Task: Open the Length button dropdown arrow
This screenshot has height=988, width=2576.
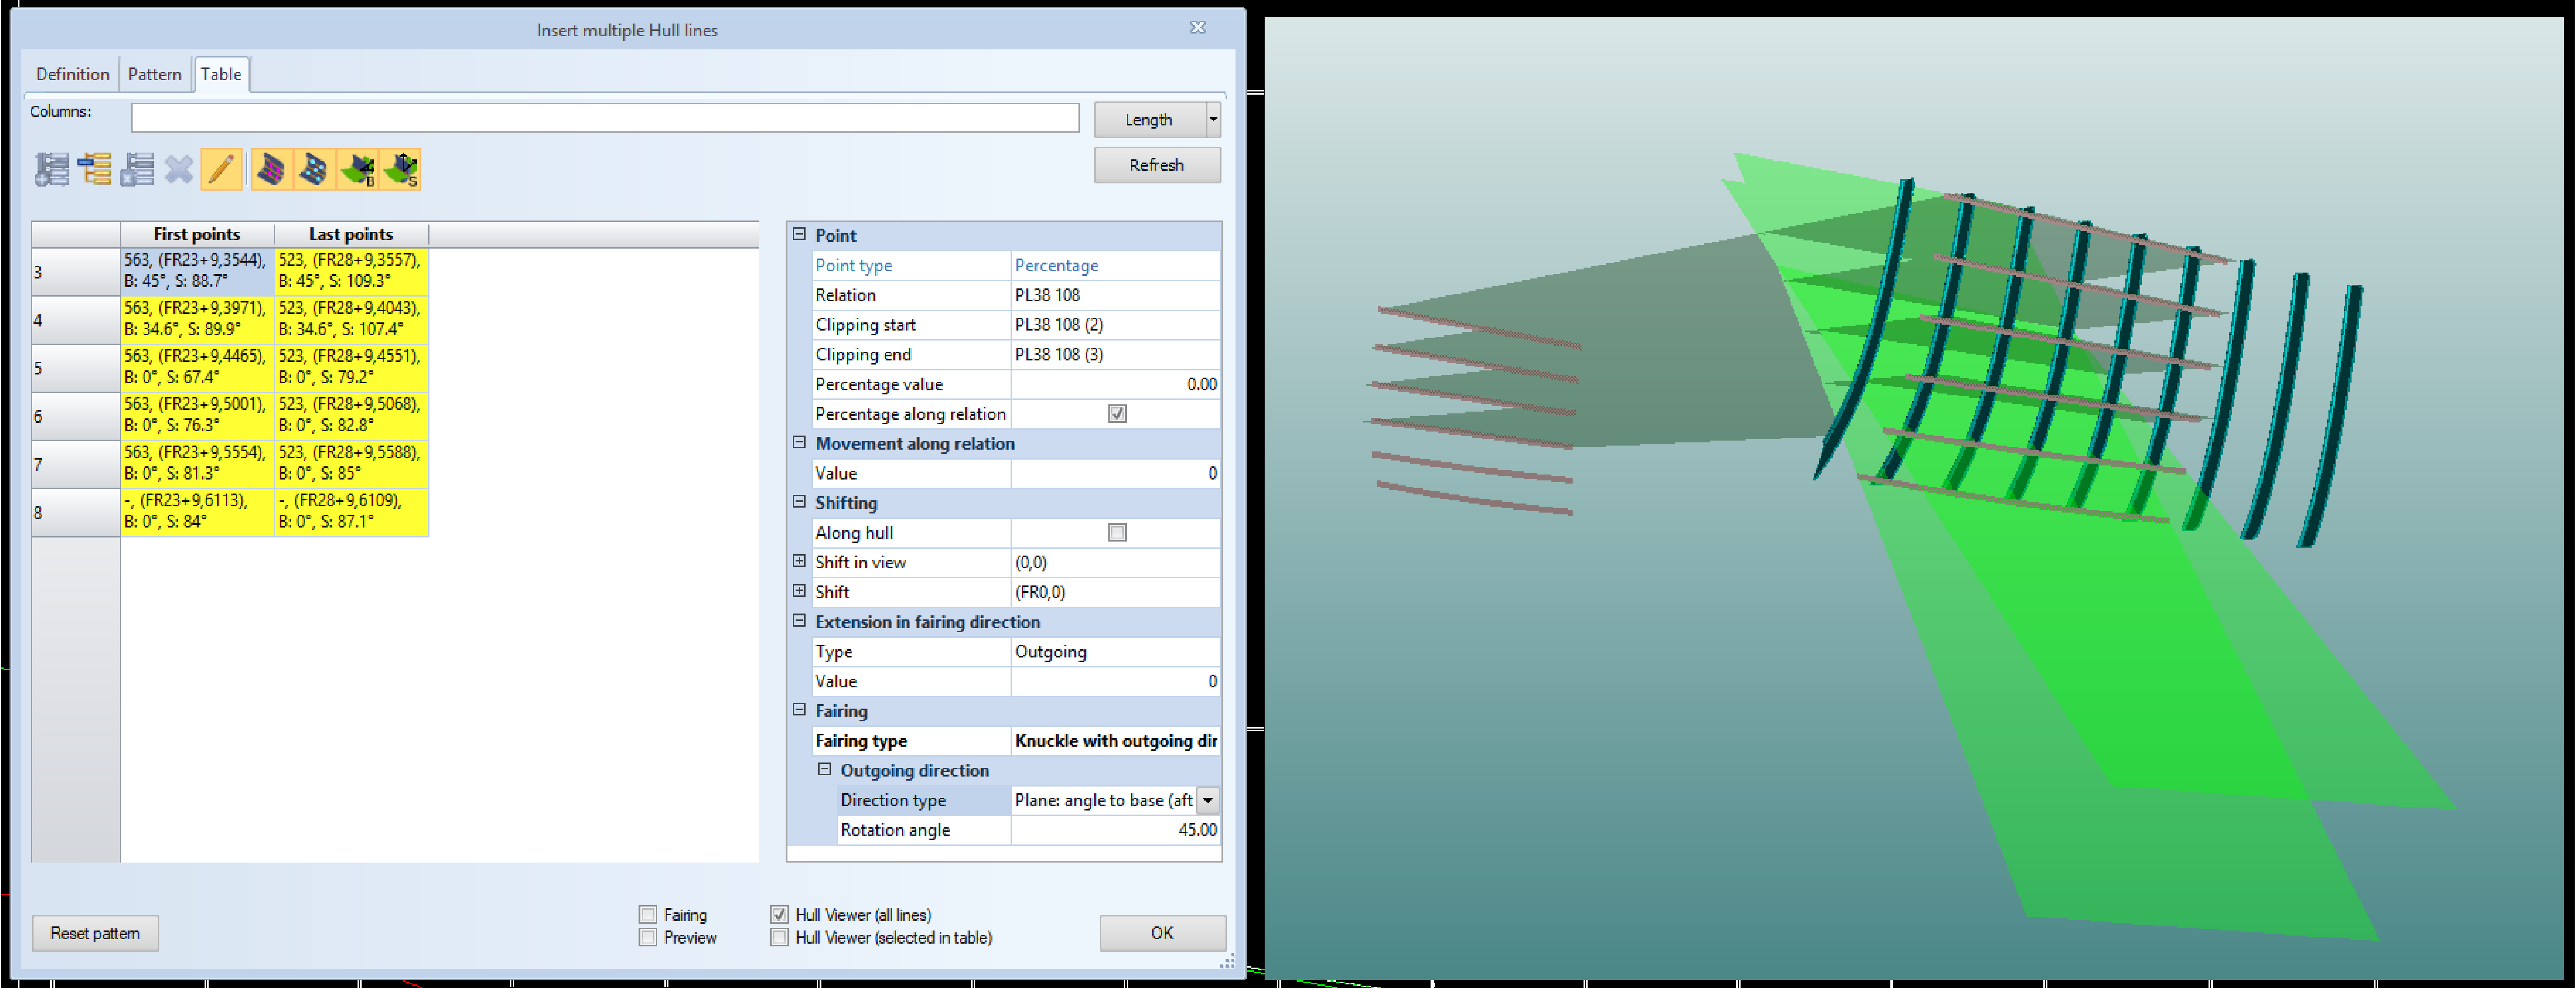Action: click(1213, 119)
